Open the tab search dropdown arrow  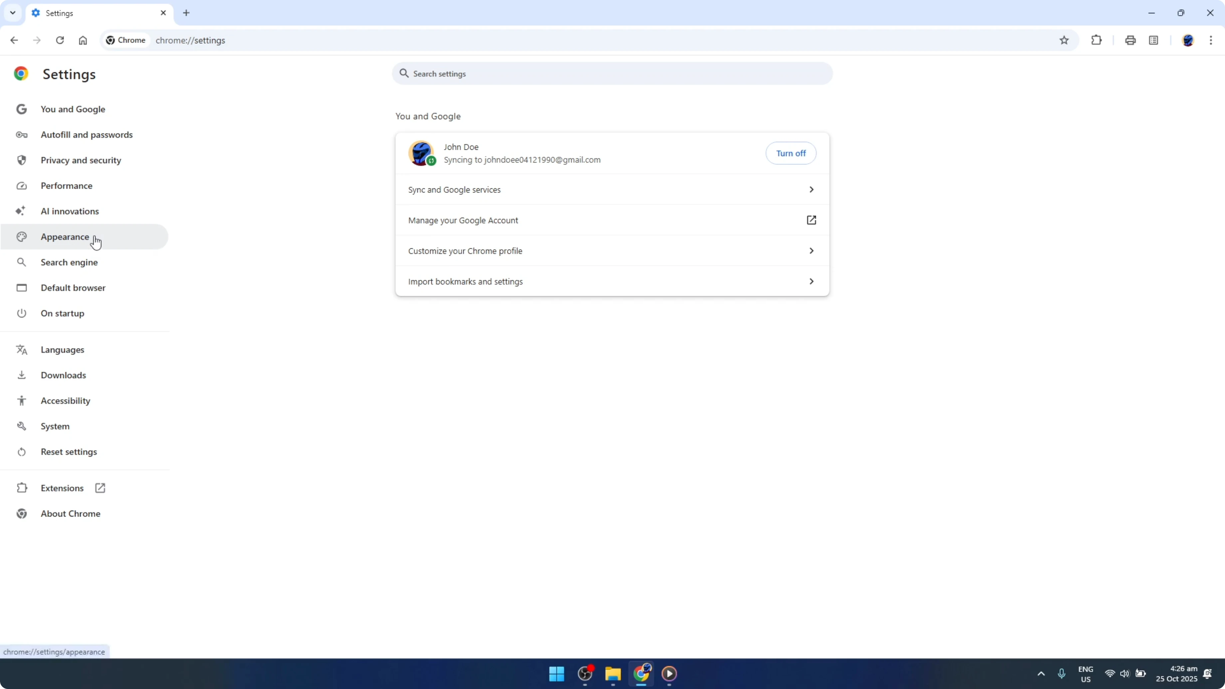12,13
